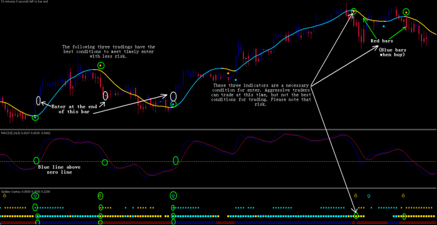The height and width of the screenshot is (225, 437).
Task: Click the first green-circled cyan up arrow in Golden Vartey
Action: tap(35, 196)
